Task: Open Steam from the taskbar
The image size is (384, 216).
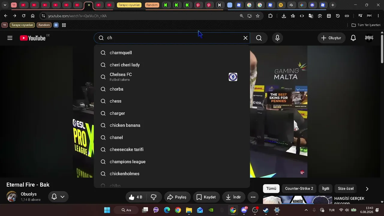Action: click(266, 210)
